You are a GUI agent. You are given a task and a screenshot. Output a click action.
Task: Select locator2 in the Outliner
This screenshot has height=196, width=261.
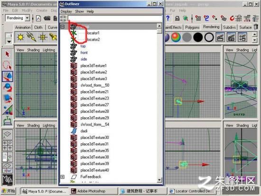(93, 39)
